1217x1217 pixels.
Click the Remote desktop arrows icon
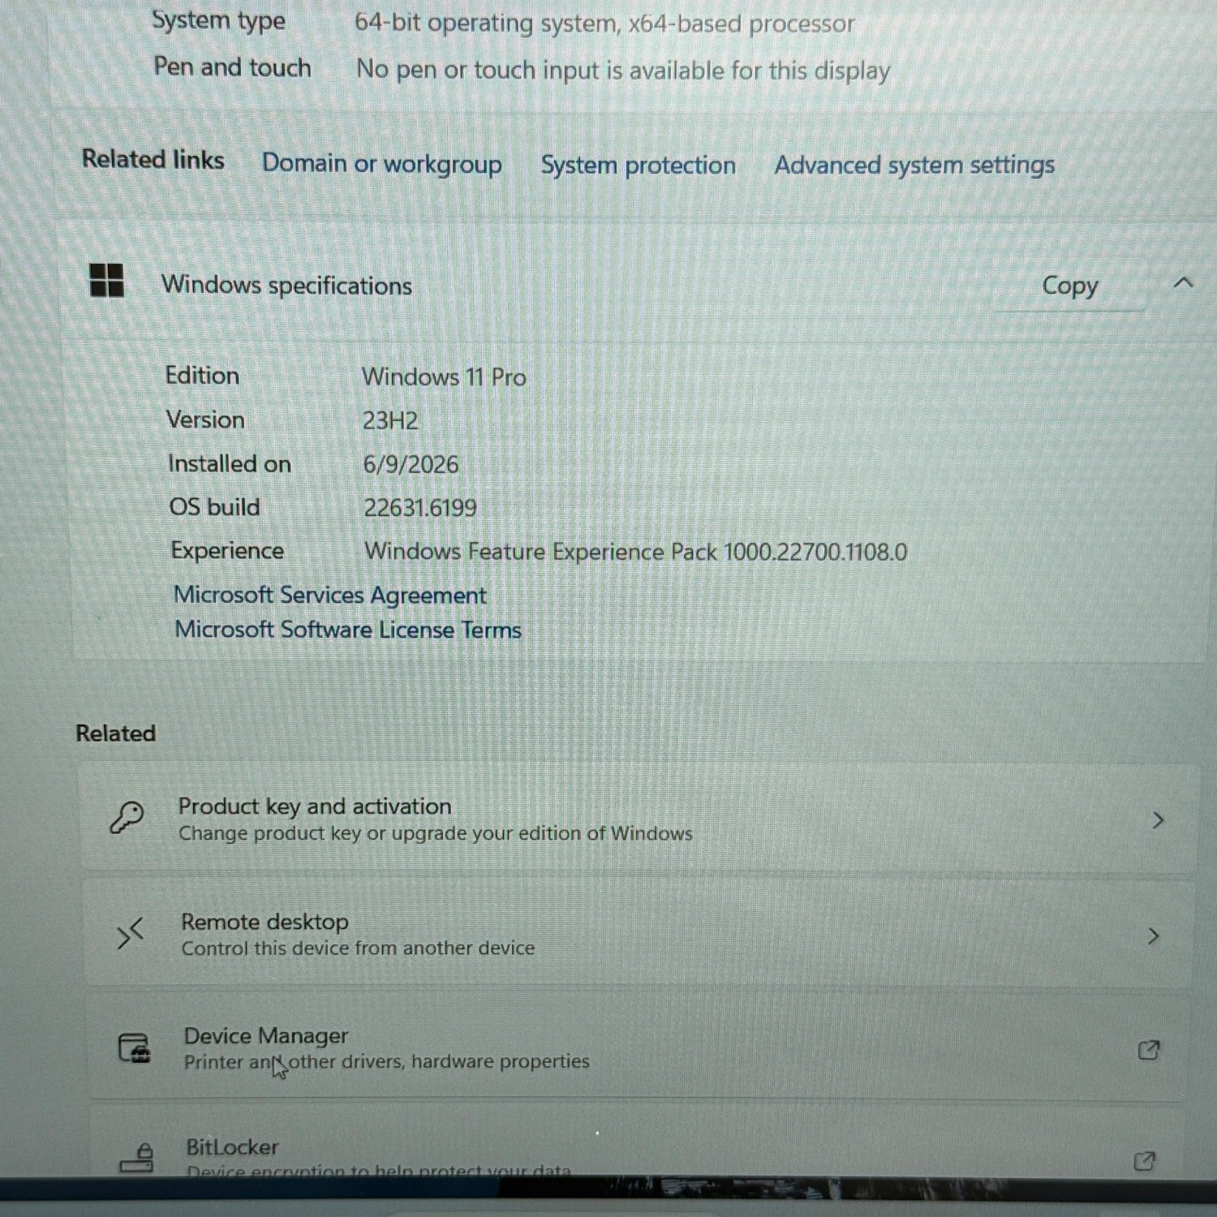pyautogui.click(x=130, y=934)
